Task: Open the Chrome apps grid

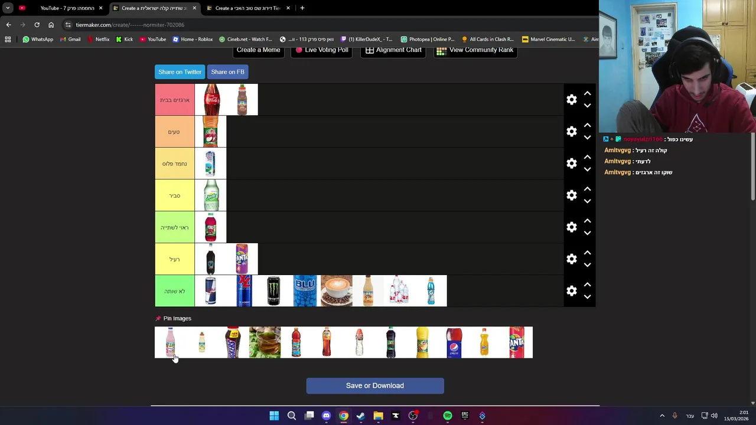Action: click(x=8, y=40)
